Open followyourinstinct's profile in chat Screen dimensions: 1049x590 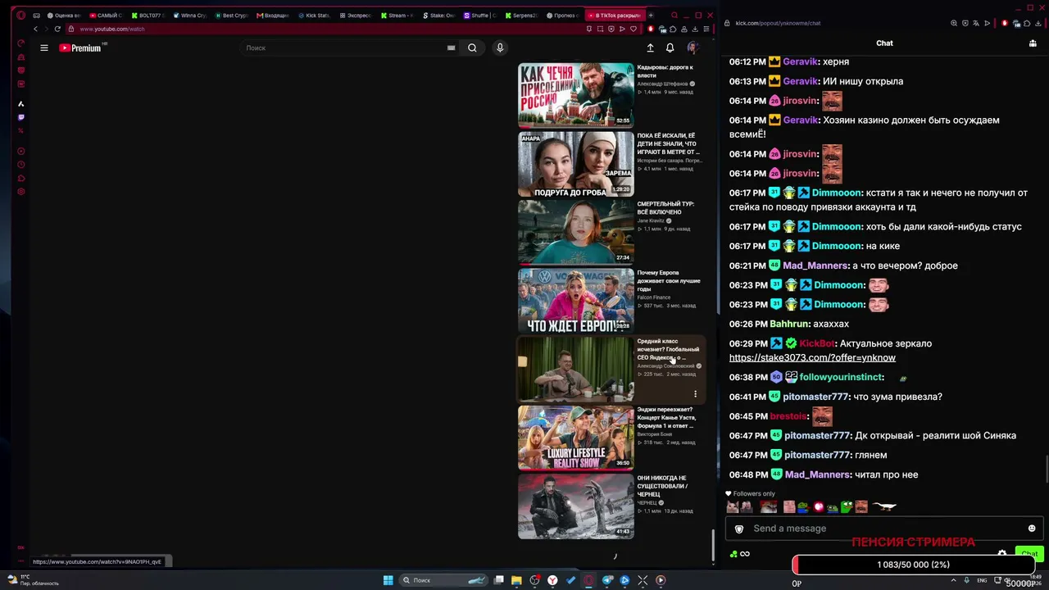coord(841,377)
